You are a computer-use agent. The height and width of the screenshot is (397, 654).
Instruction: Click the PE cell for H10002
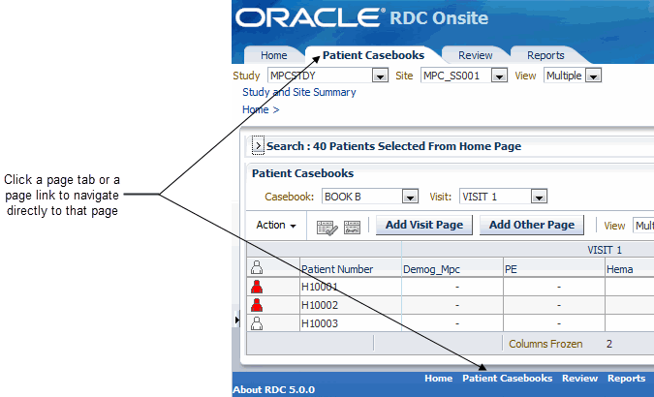click(554, 305)
